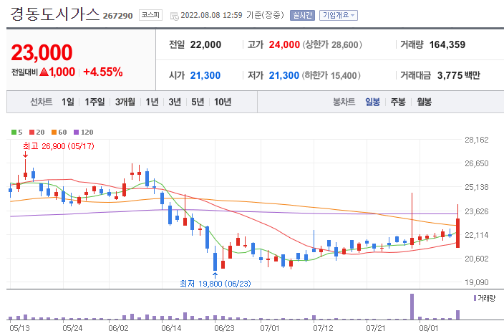Image resolution: width=504 pixels, height=336 pixels.
Task: Click the red 20-day moving average swatch
Action: pos(31,132)
